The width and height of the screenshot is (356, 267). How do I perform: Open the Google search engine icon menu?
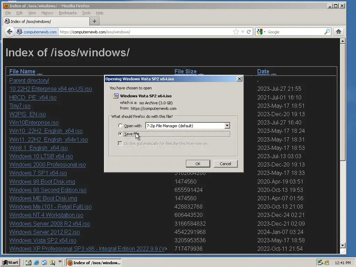261,32
